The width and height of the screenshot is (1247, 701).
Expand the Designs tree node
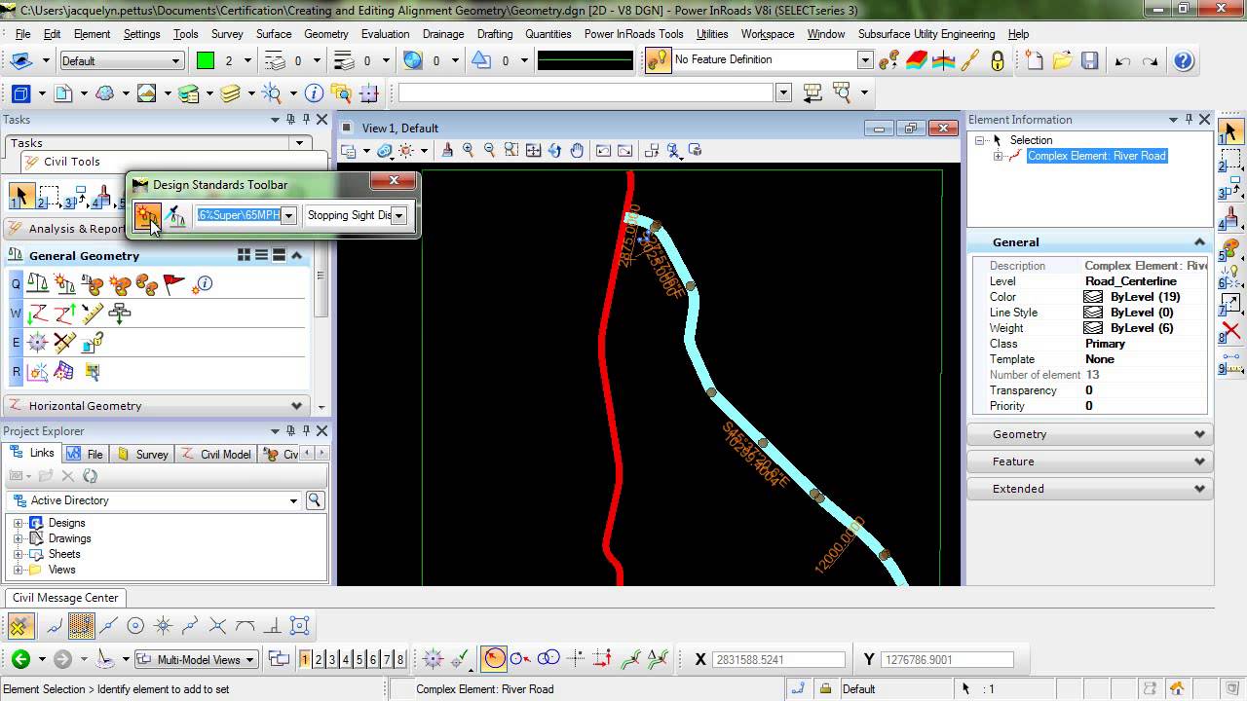(18, 523)
